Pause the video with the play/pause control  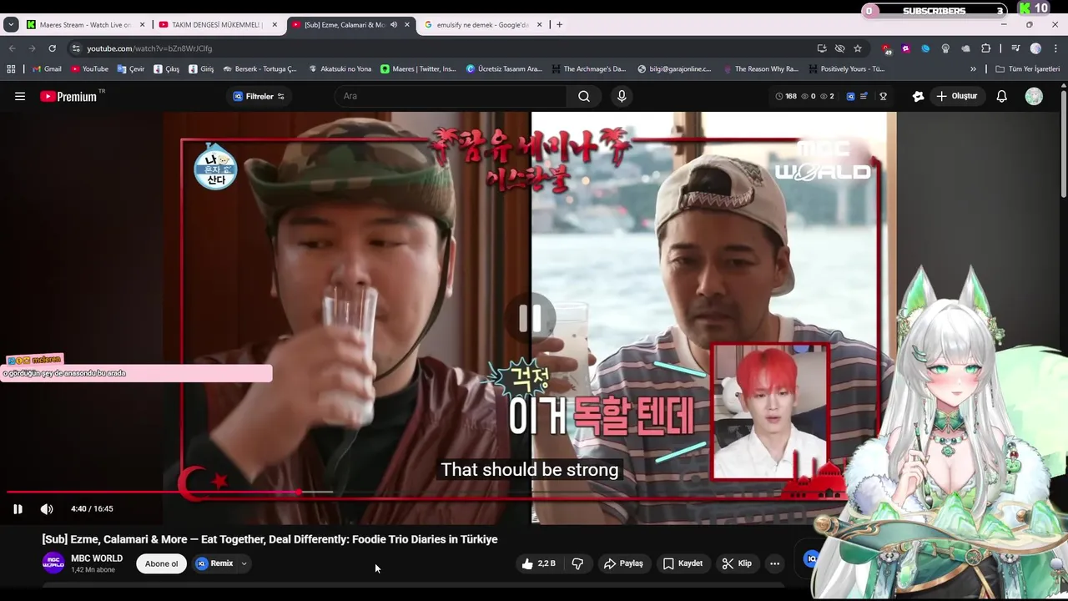click(x=18, y=508)
